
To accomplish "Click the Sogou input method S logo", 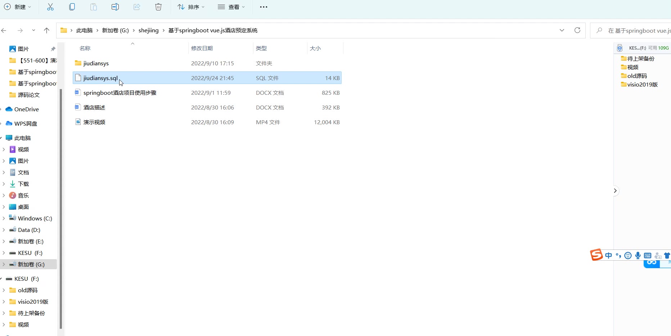I will 596,255.
